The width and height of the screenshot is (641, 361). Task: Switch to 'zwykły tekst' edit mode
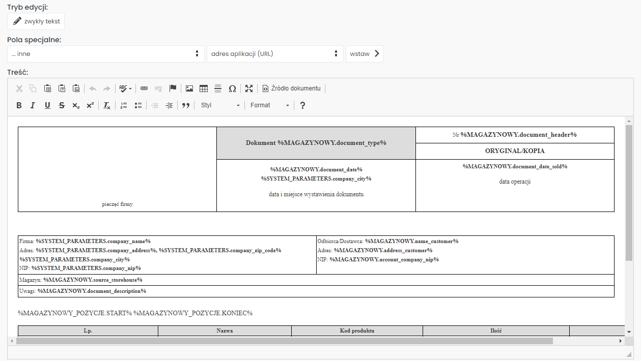tap(36, 21)
